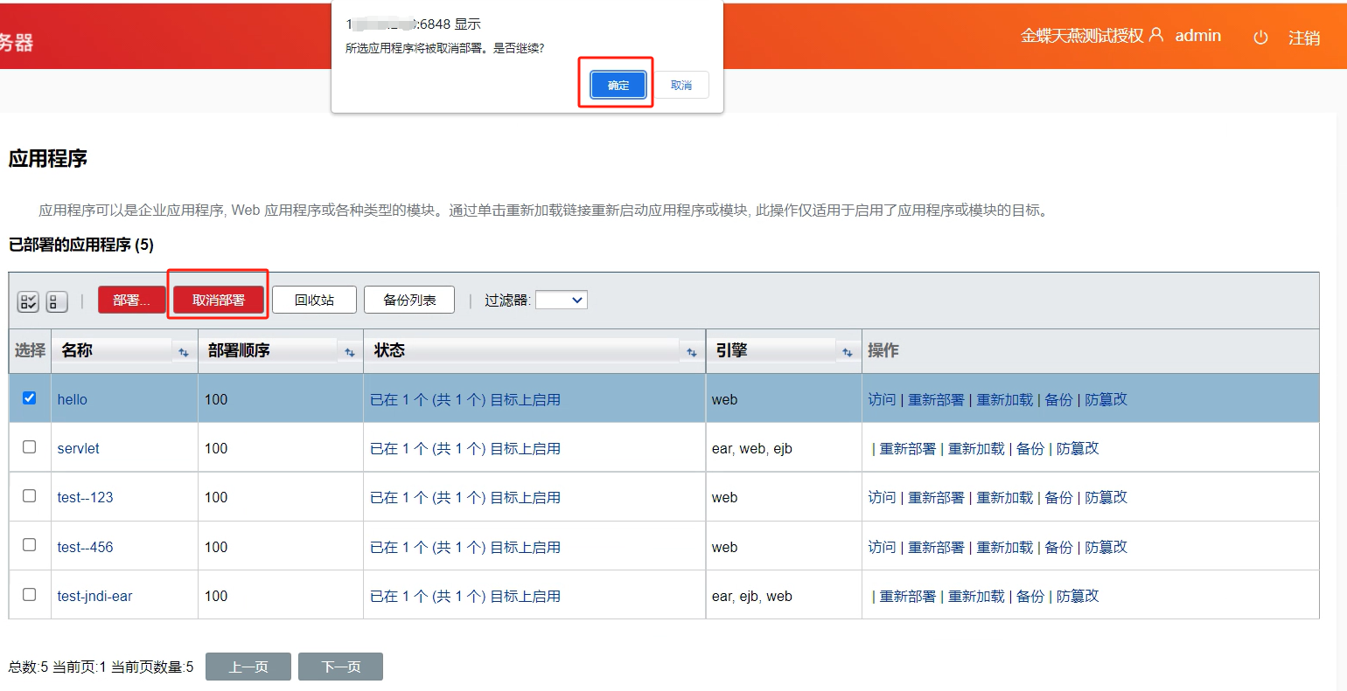Click the 注销 logout link
This screenshot has width=1347, height=691.
point(1304,38)
